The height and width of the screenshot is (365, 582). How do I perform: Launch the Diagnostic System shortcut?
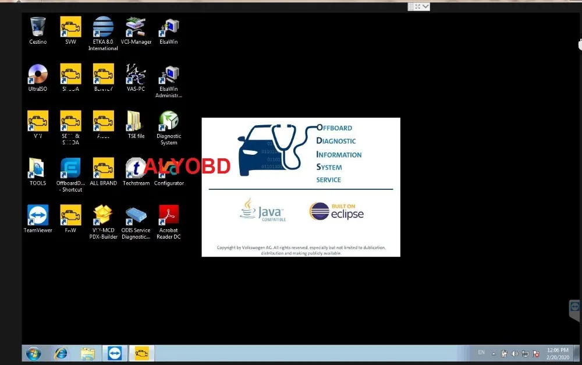coord(169,127)
